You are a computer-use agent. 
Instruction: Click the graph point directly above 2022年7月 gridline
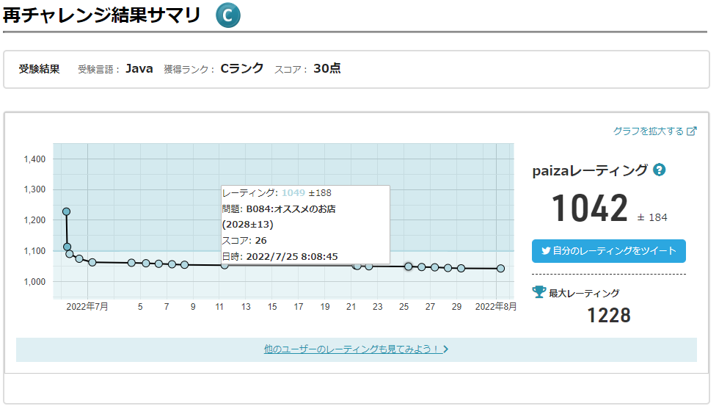point(92,262)
